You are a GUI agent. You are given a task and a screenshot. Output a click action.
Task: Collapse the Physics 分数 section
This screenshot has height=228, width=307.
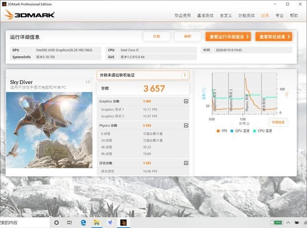pyautogui.click(x=186, y=125)
